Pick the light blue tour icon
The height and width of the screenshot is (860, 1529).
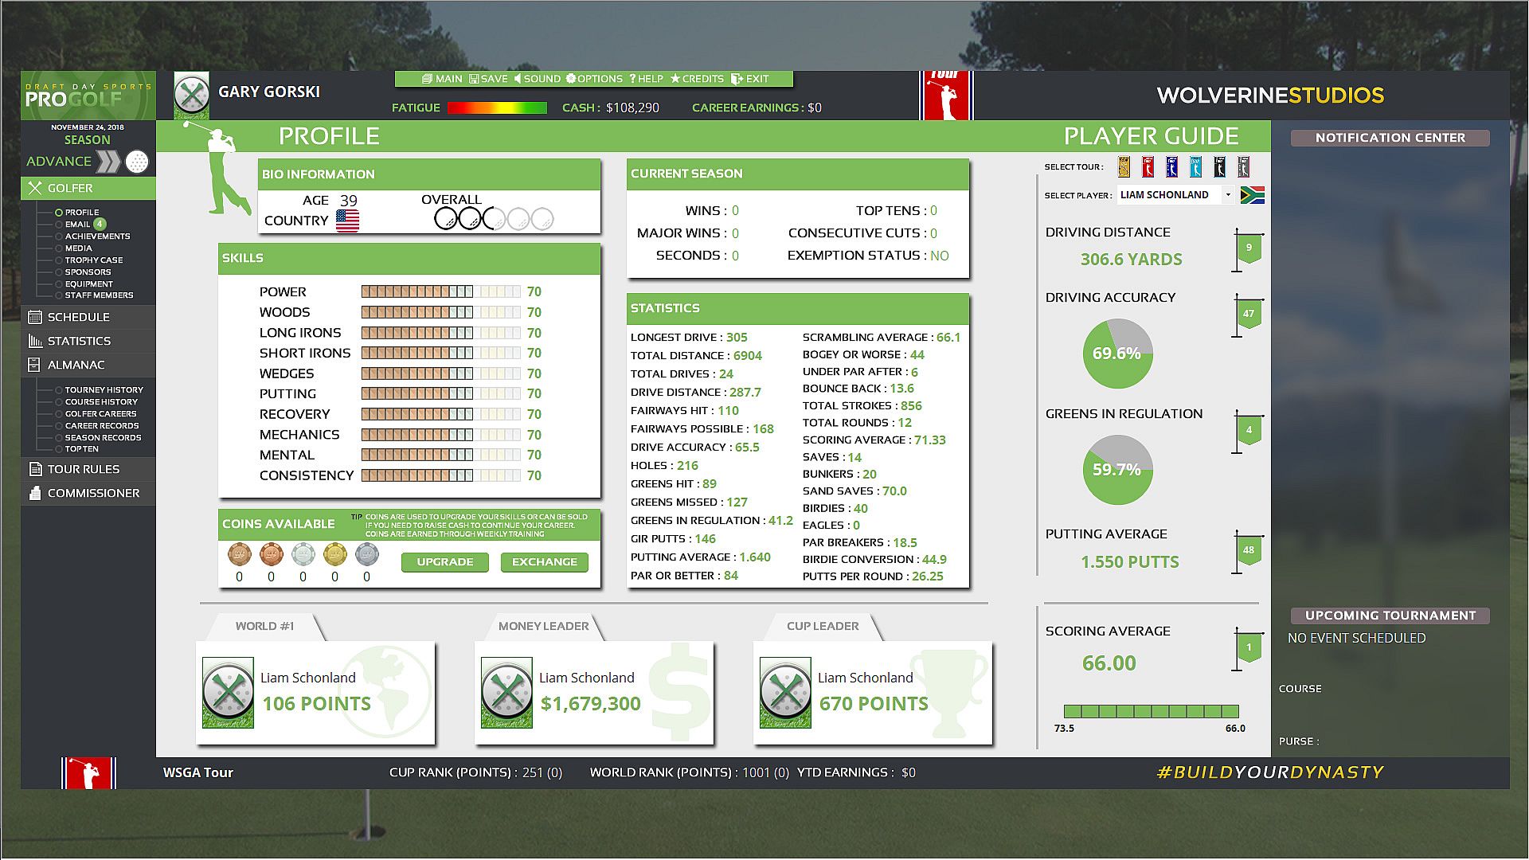tap(1196, 166)
